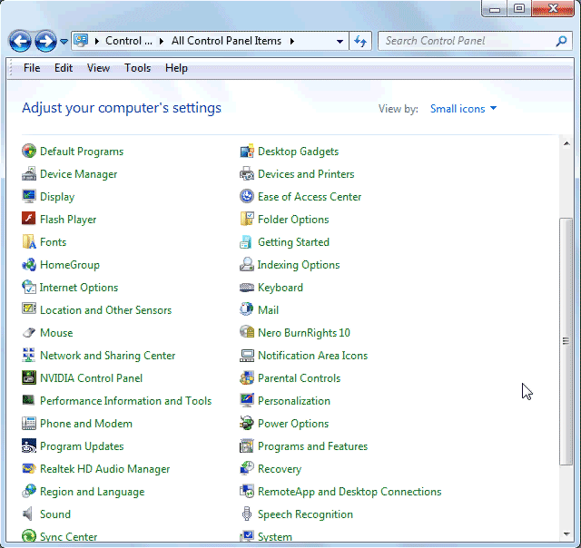Click the scrollbar down arrow

[566, 533]
